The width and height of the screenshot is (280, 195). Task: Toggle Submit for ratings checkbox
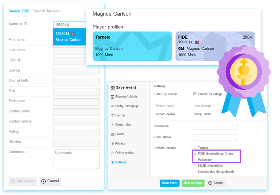[x=195, y=94]
